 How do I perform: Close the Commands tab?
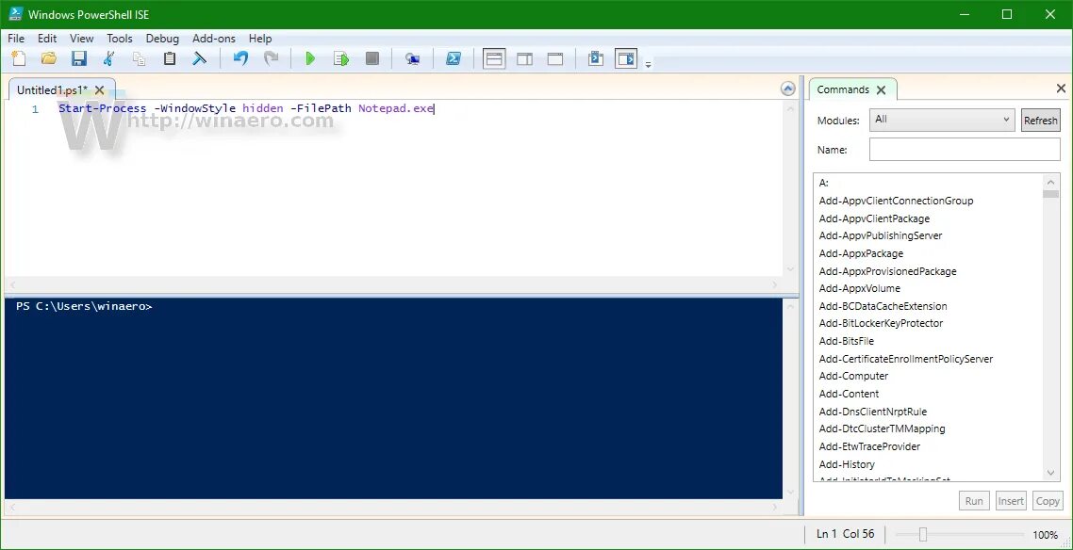[x=881, y=89]
